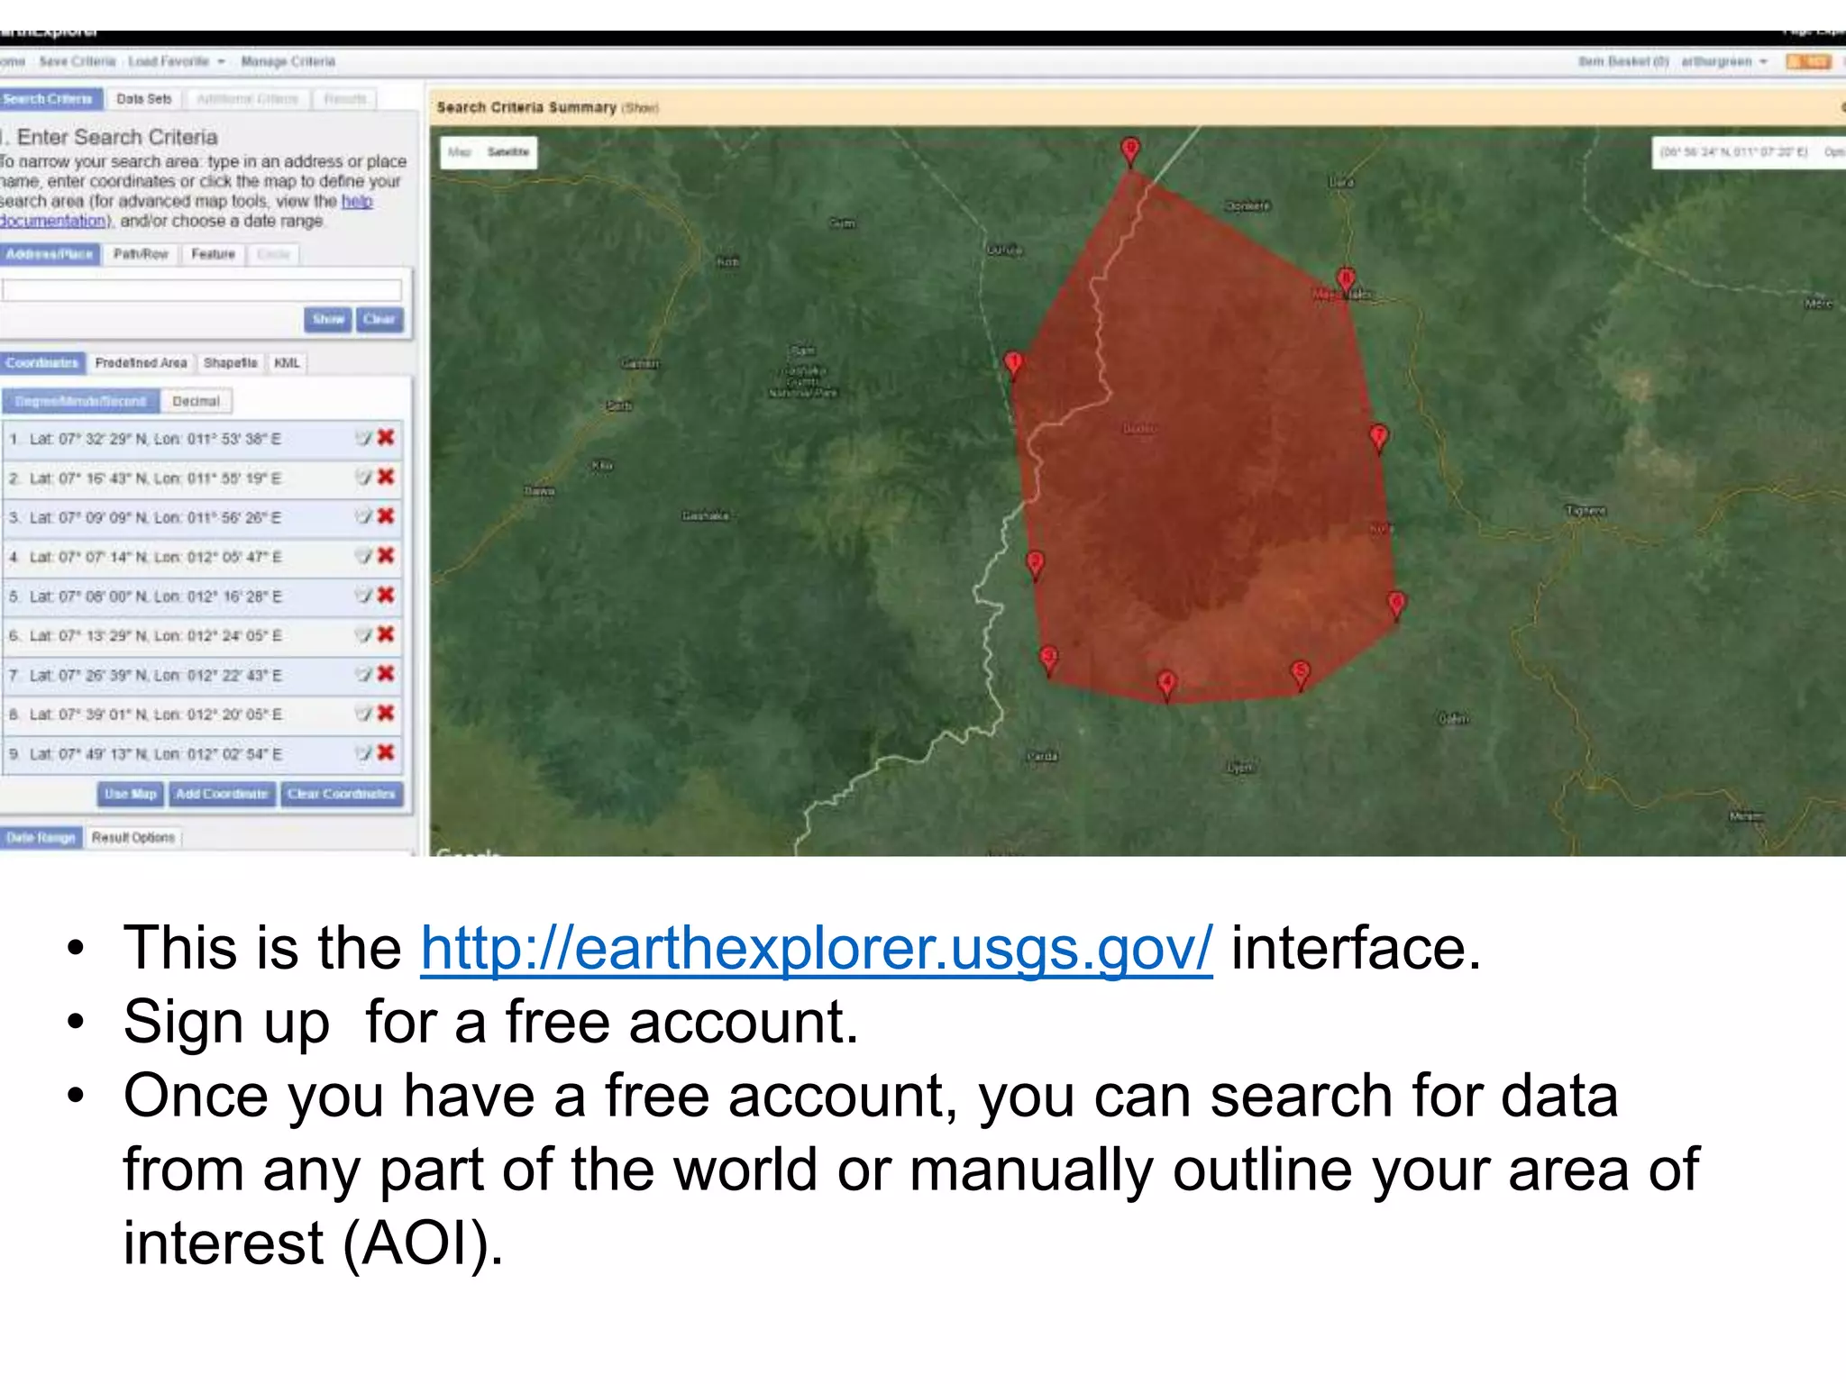Switch map to Map view
The image size is (1846, 1384).
(x=460, y=152)
